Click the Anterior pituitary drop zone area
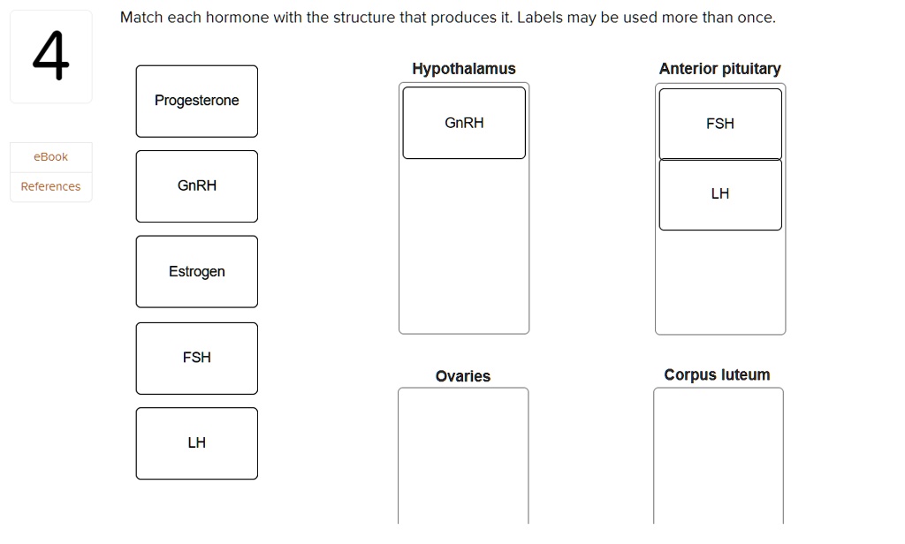Image resolution: width=905 pixels, height=544 pixels. click(x=719, y=283)
